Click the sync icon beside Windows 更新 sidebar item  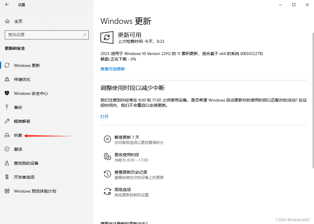tap(7, 65)
